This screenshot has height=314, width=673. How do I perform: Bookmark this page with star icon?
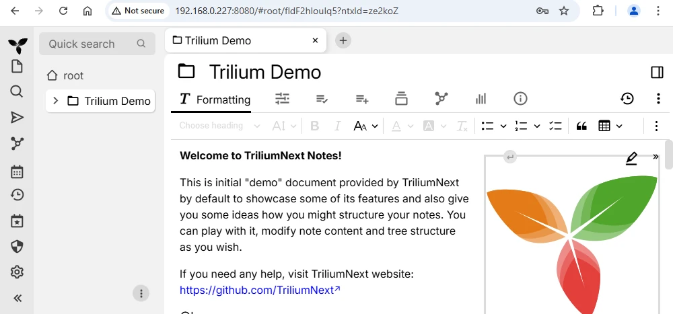tap(564, 11)
